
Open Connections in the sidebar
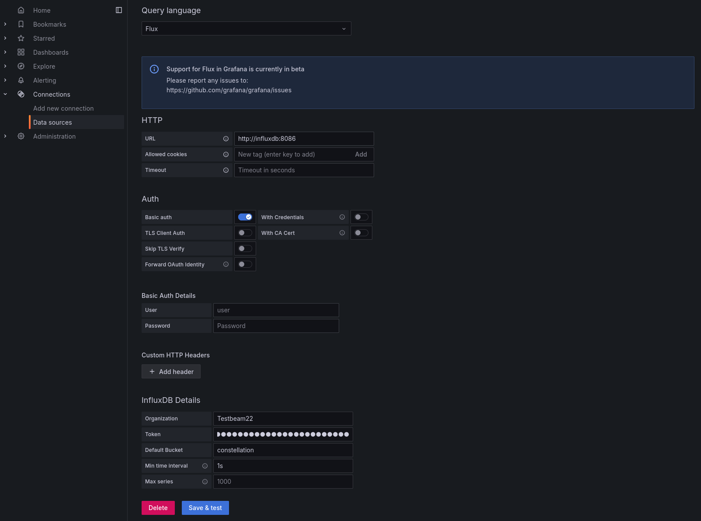[x=52, y=94]
